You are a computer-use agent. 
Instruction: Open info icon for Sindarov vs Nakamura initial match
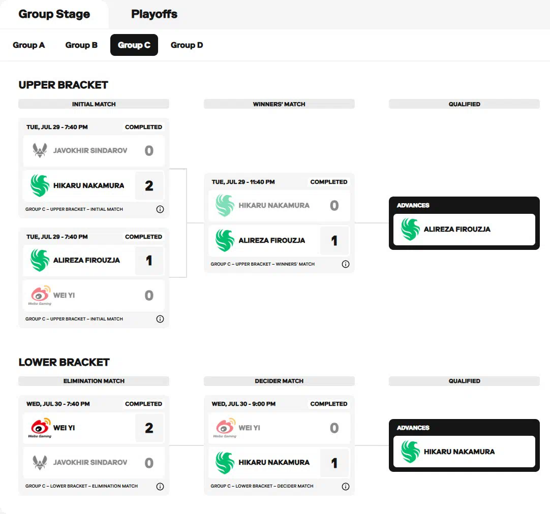(x=160, y=209)
